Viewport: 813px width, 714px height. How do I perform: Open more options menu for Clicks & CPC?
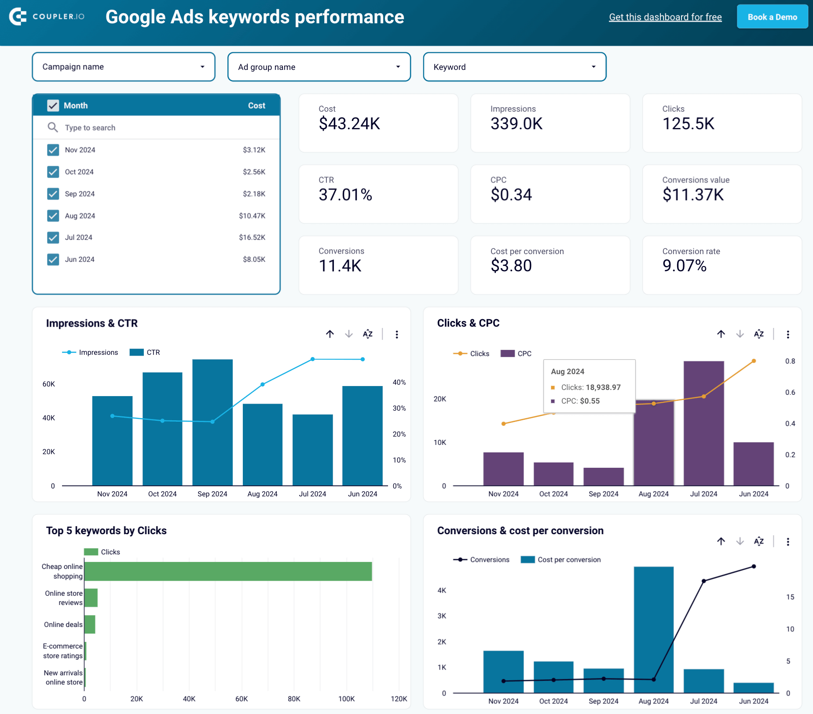click(788, 335)
